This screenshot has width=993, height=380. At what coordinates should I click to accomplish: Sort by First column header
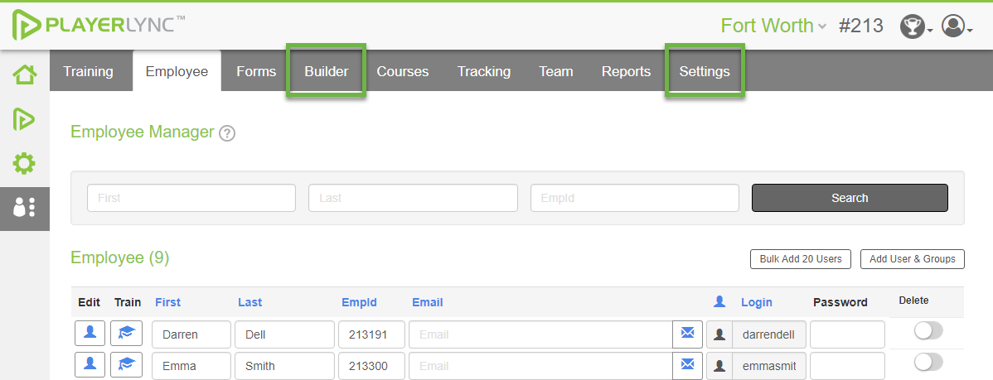[167, 302]
